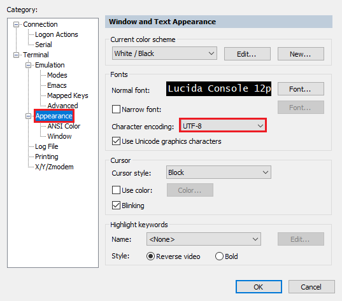
Task: Open X/Y/Zmodem settings category
Action: (x=54, y=167)
